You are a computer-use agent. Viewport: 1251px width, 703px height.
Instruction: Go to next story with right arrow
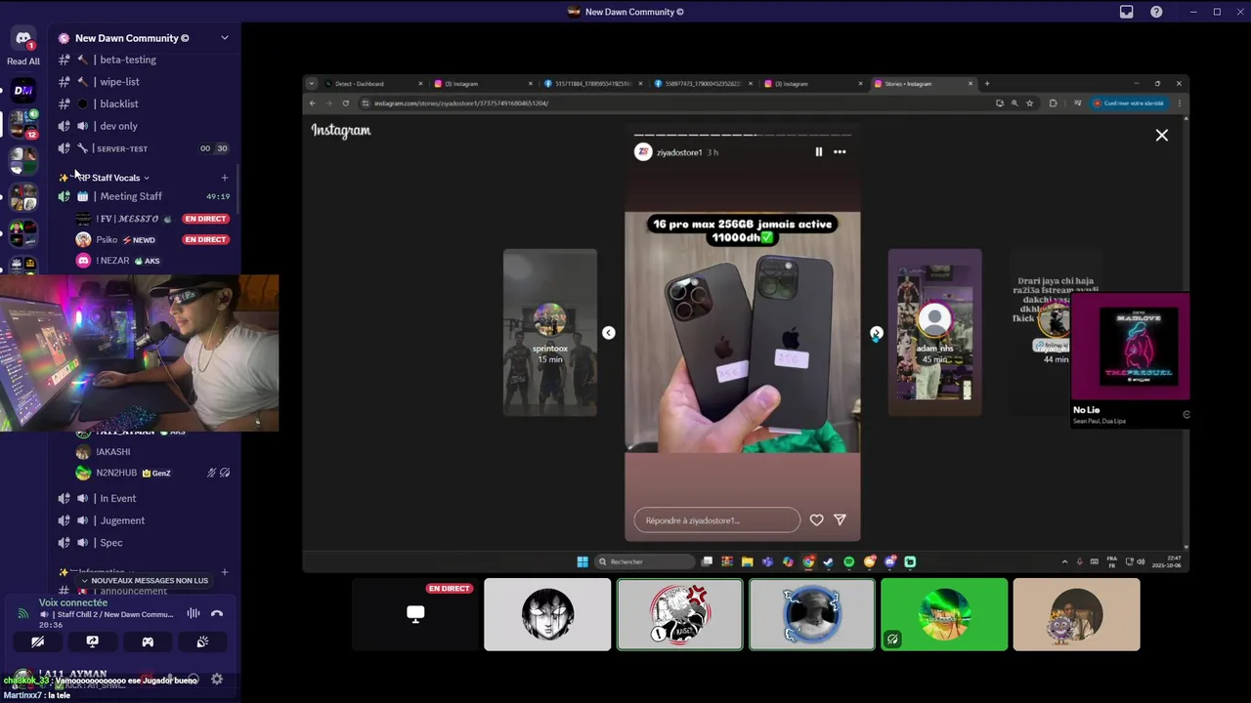pyautogui.click(x=877, y=333)
